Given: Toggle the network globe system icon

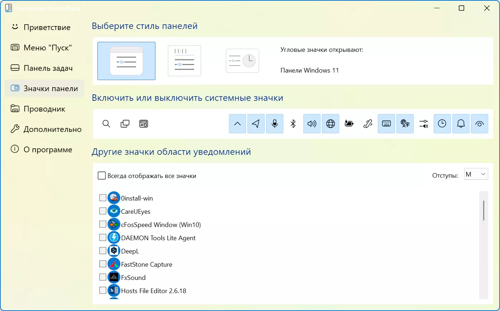Looking at the screenshot, I should click(331, 124).
